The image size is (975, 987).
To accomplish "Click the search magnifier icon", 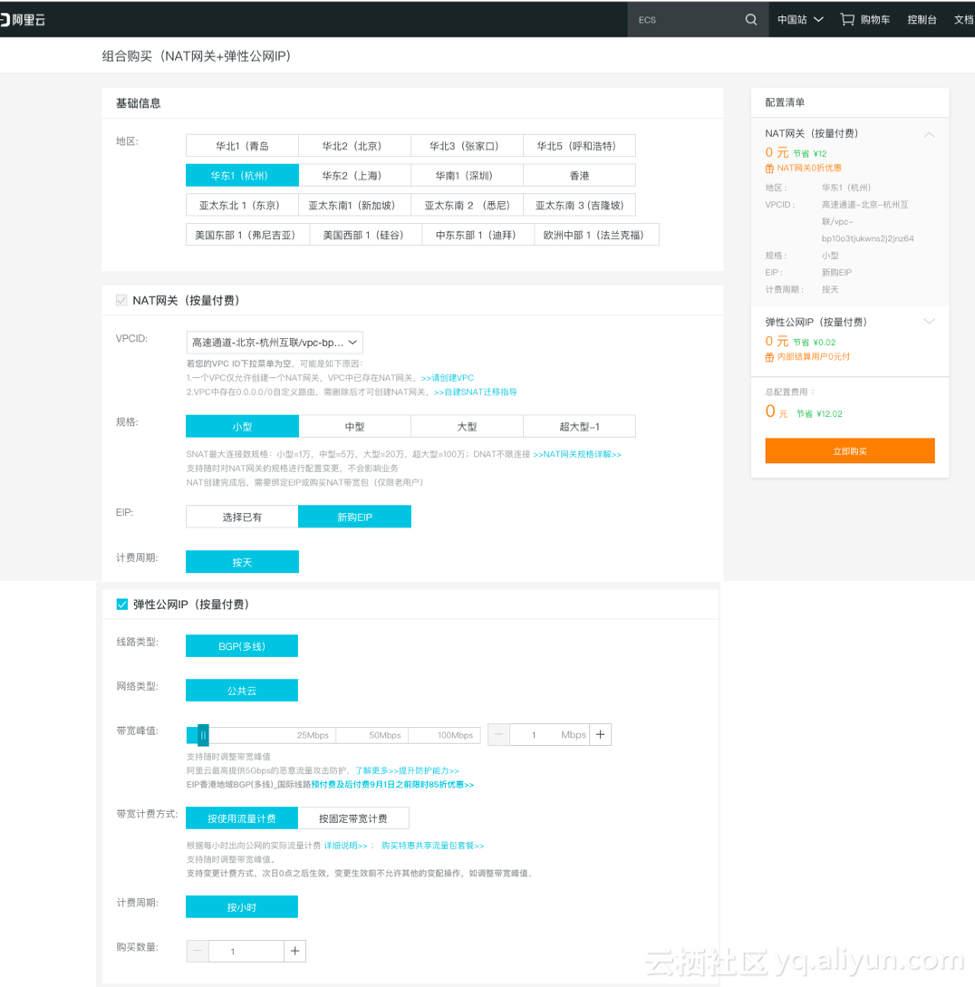I will 751,20.
